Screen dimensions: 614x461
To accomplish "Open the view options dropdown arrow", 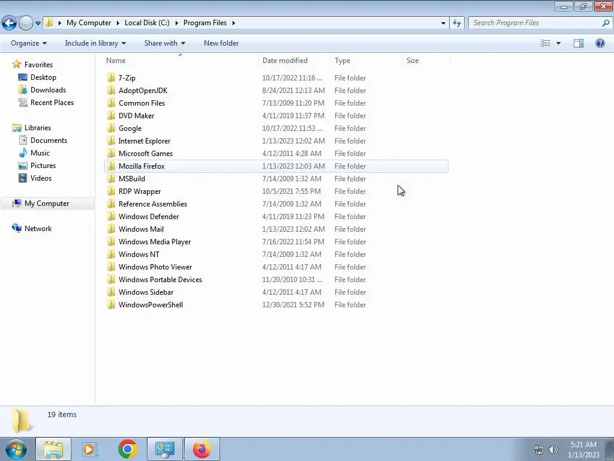I will click(x=558, y=43).
